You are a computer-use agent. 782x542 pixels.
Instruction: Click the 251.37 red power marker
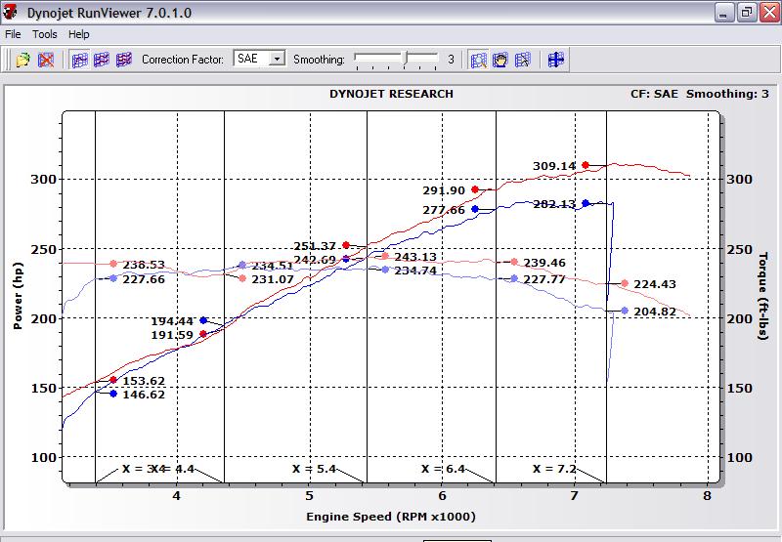tap(346, 245)
